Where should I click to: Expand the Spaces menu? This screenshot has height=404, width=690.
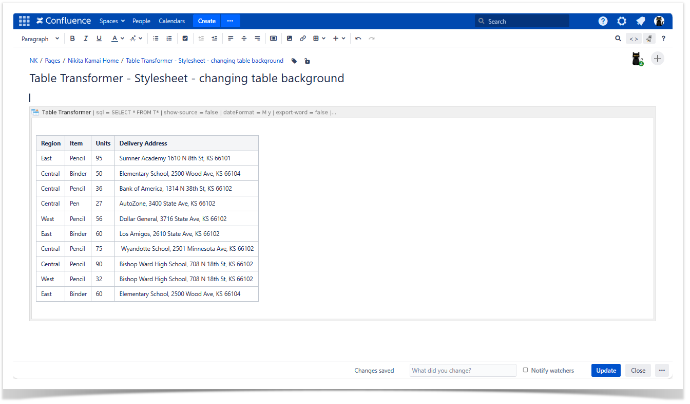(112, 21)
